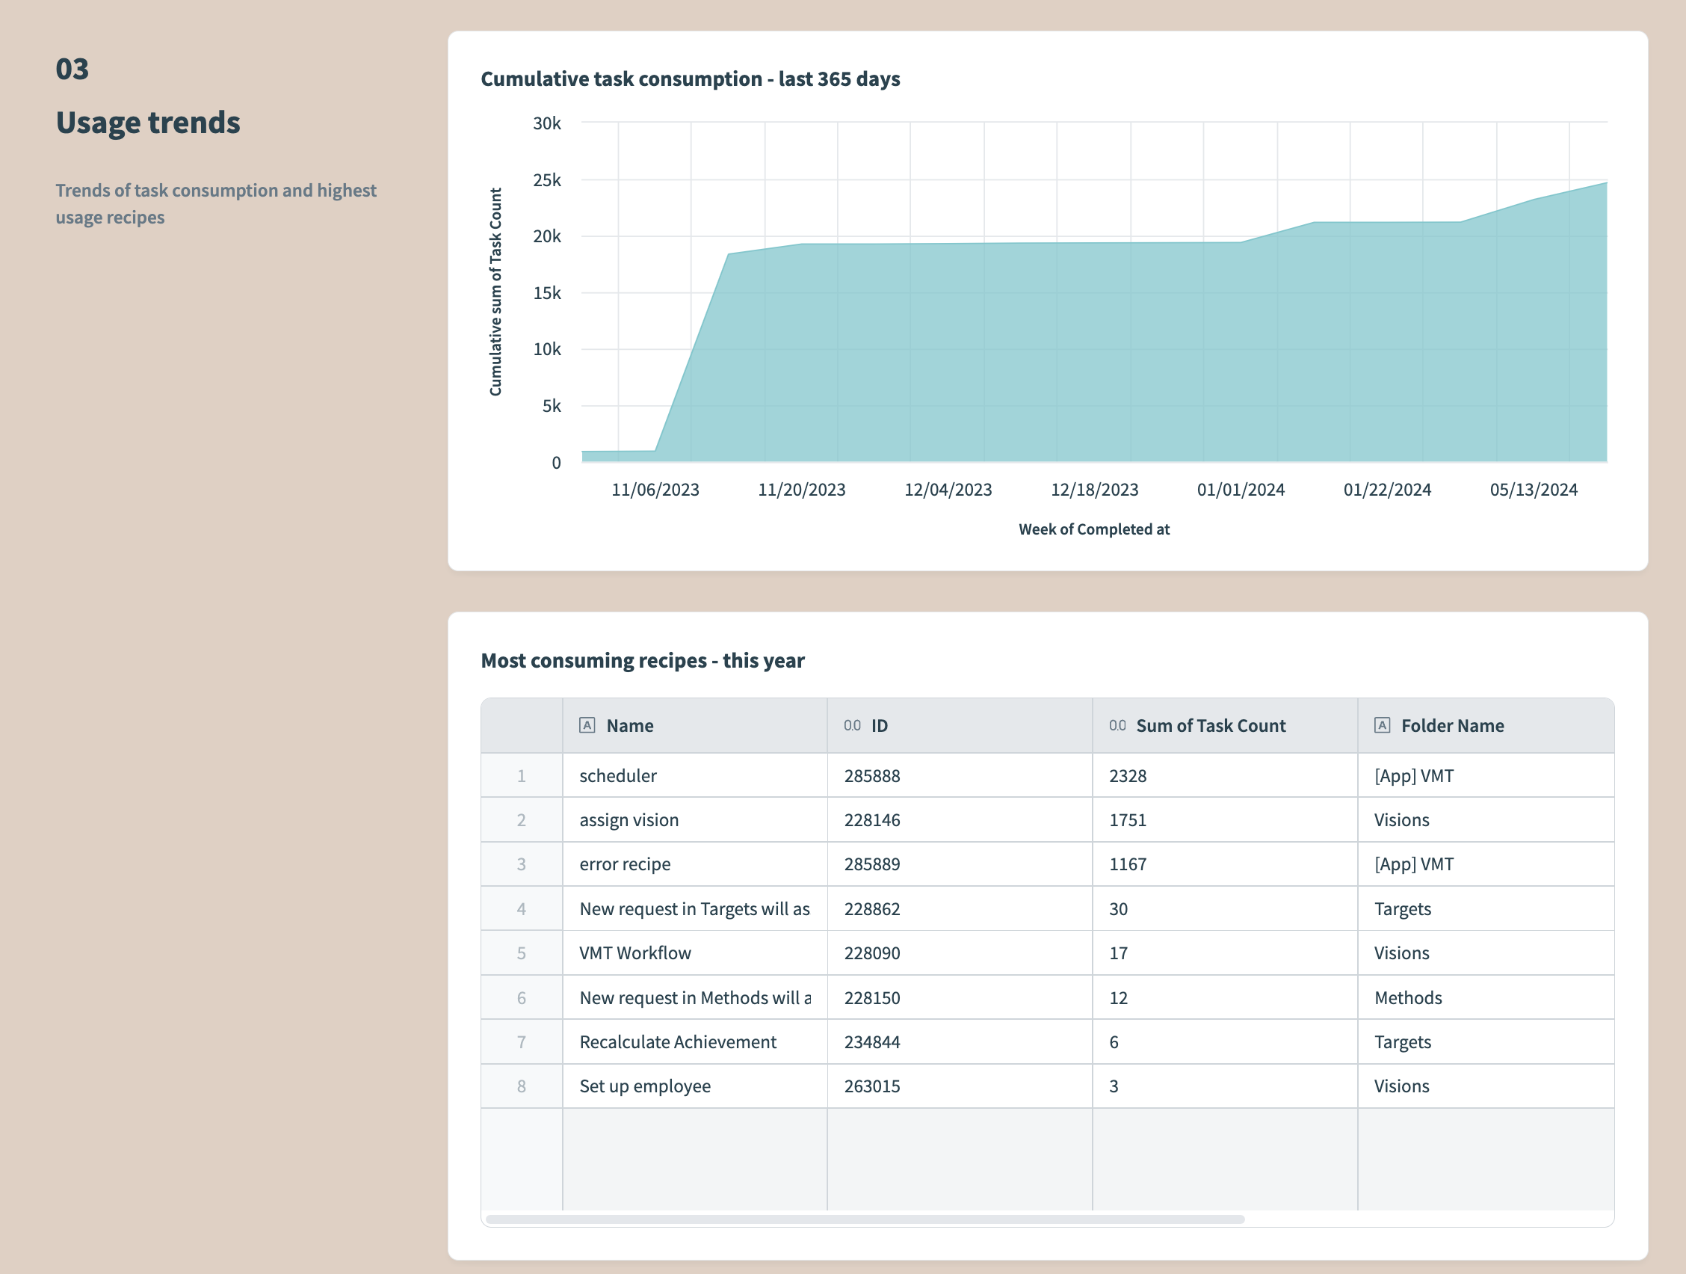The image size is (1686, 1274).
Task: Open the error recipe entry
Action: (x=625, y=864)
